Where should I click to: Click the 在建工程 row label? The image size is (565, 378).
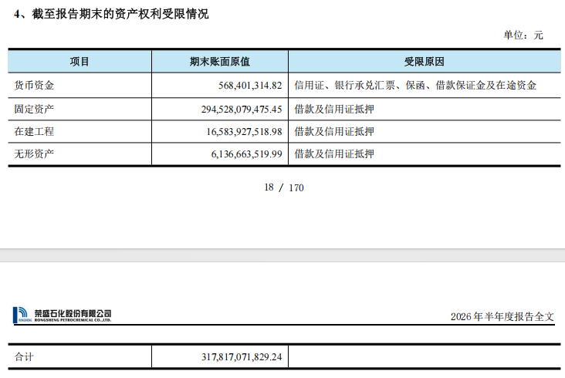[x=34, y=131]
